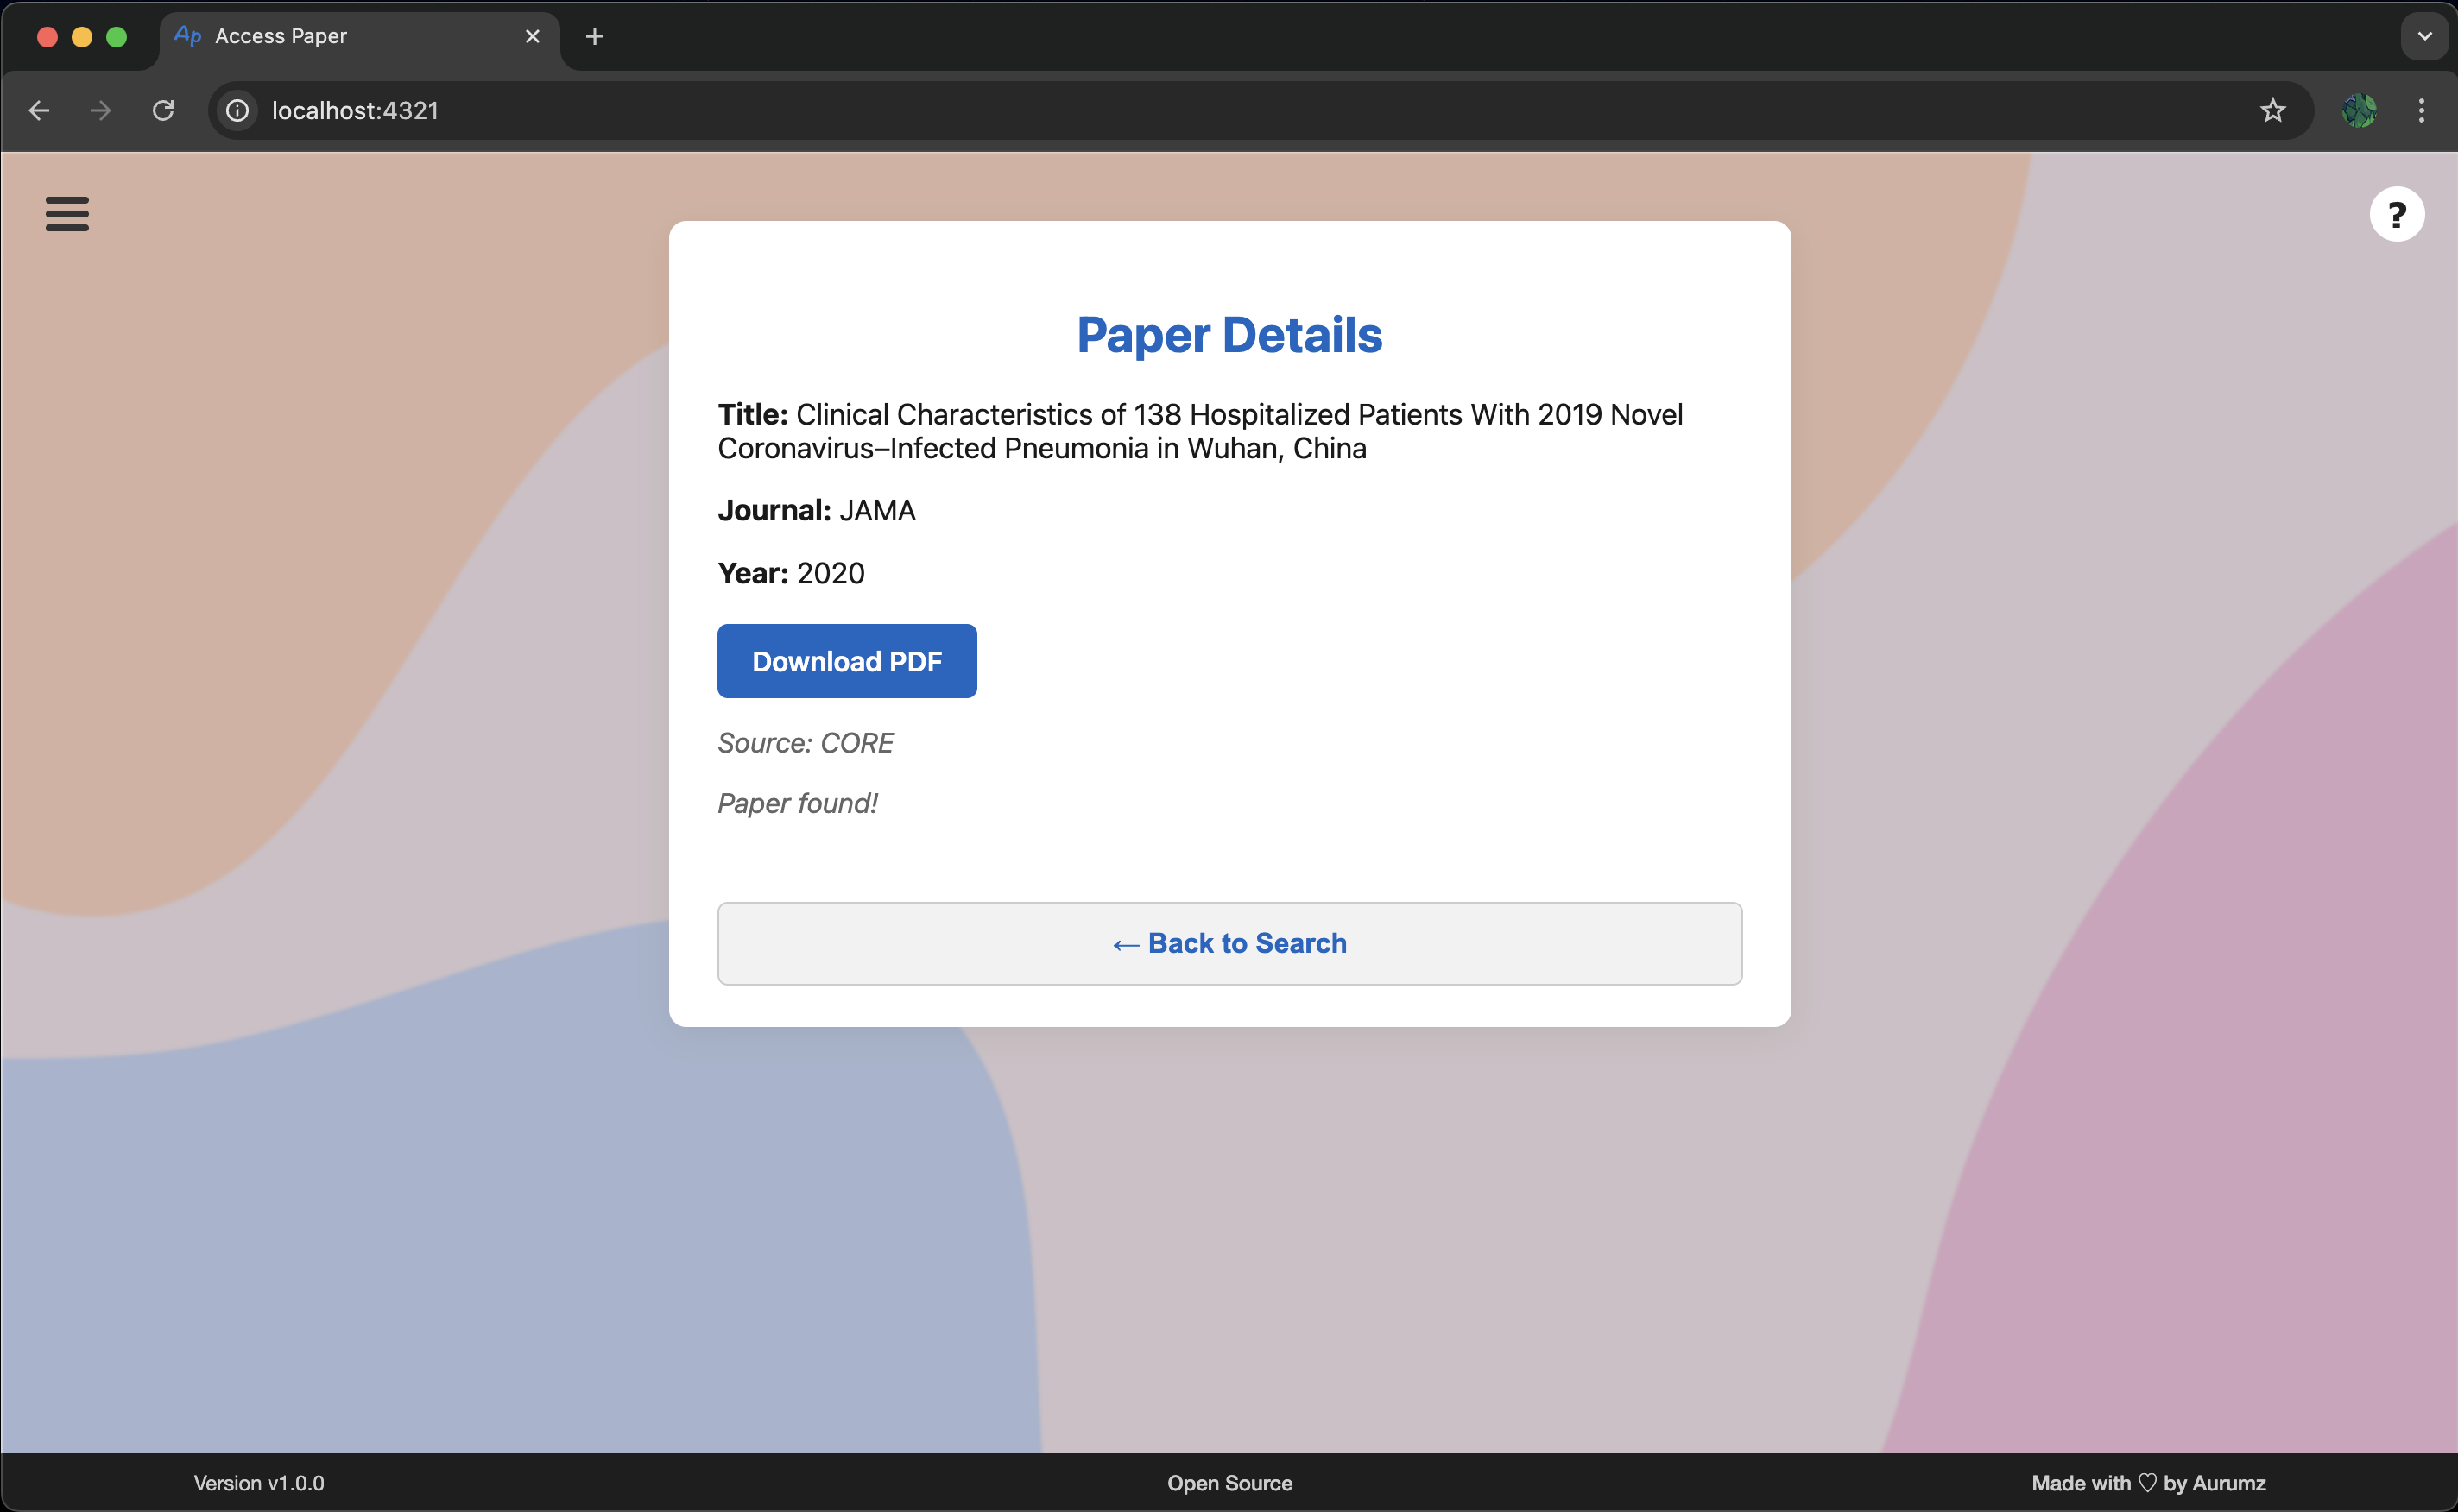Click the browser back arrow
2458x1512 pixels.
(39, 110)
